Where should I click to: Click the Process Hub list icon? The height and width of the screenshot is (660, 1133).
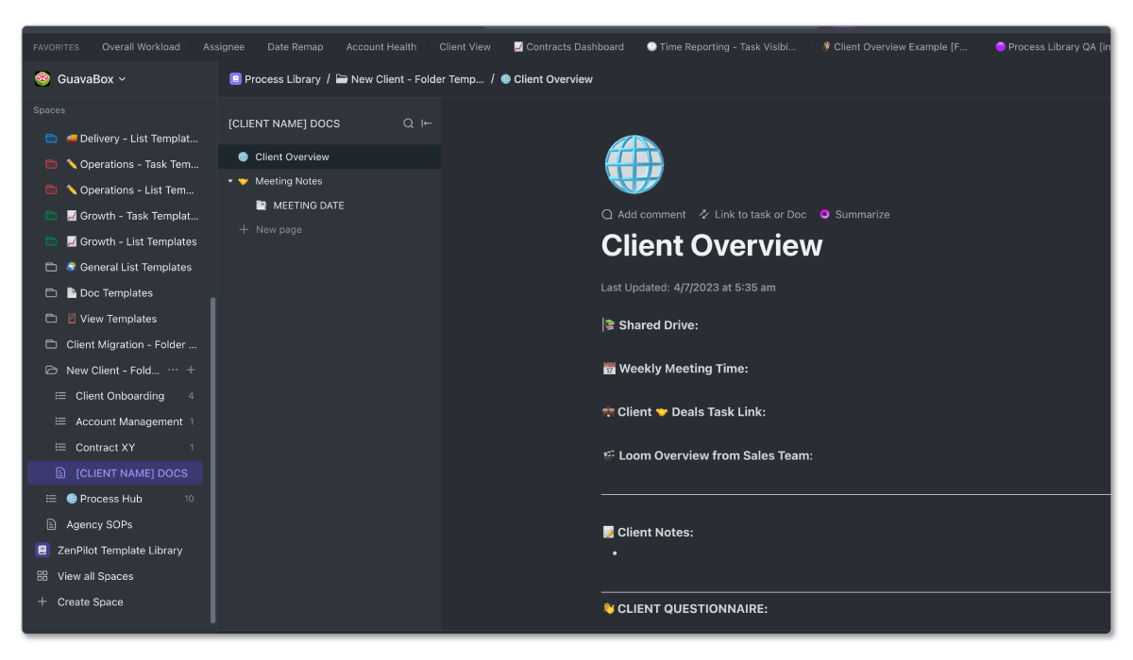(x=53, y=498)
